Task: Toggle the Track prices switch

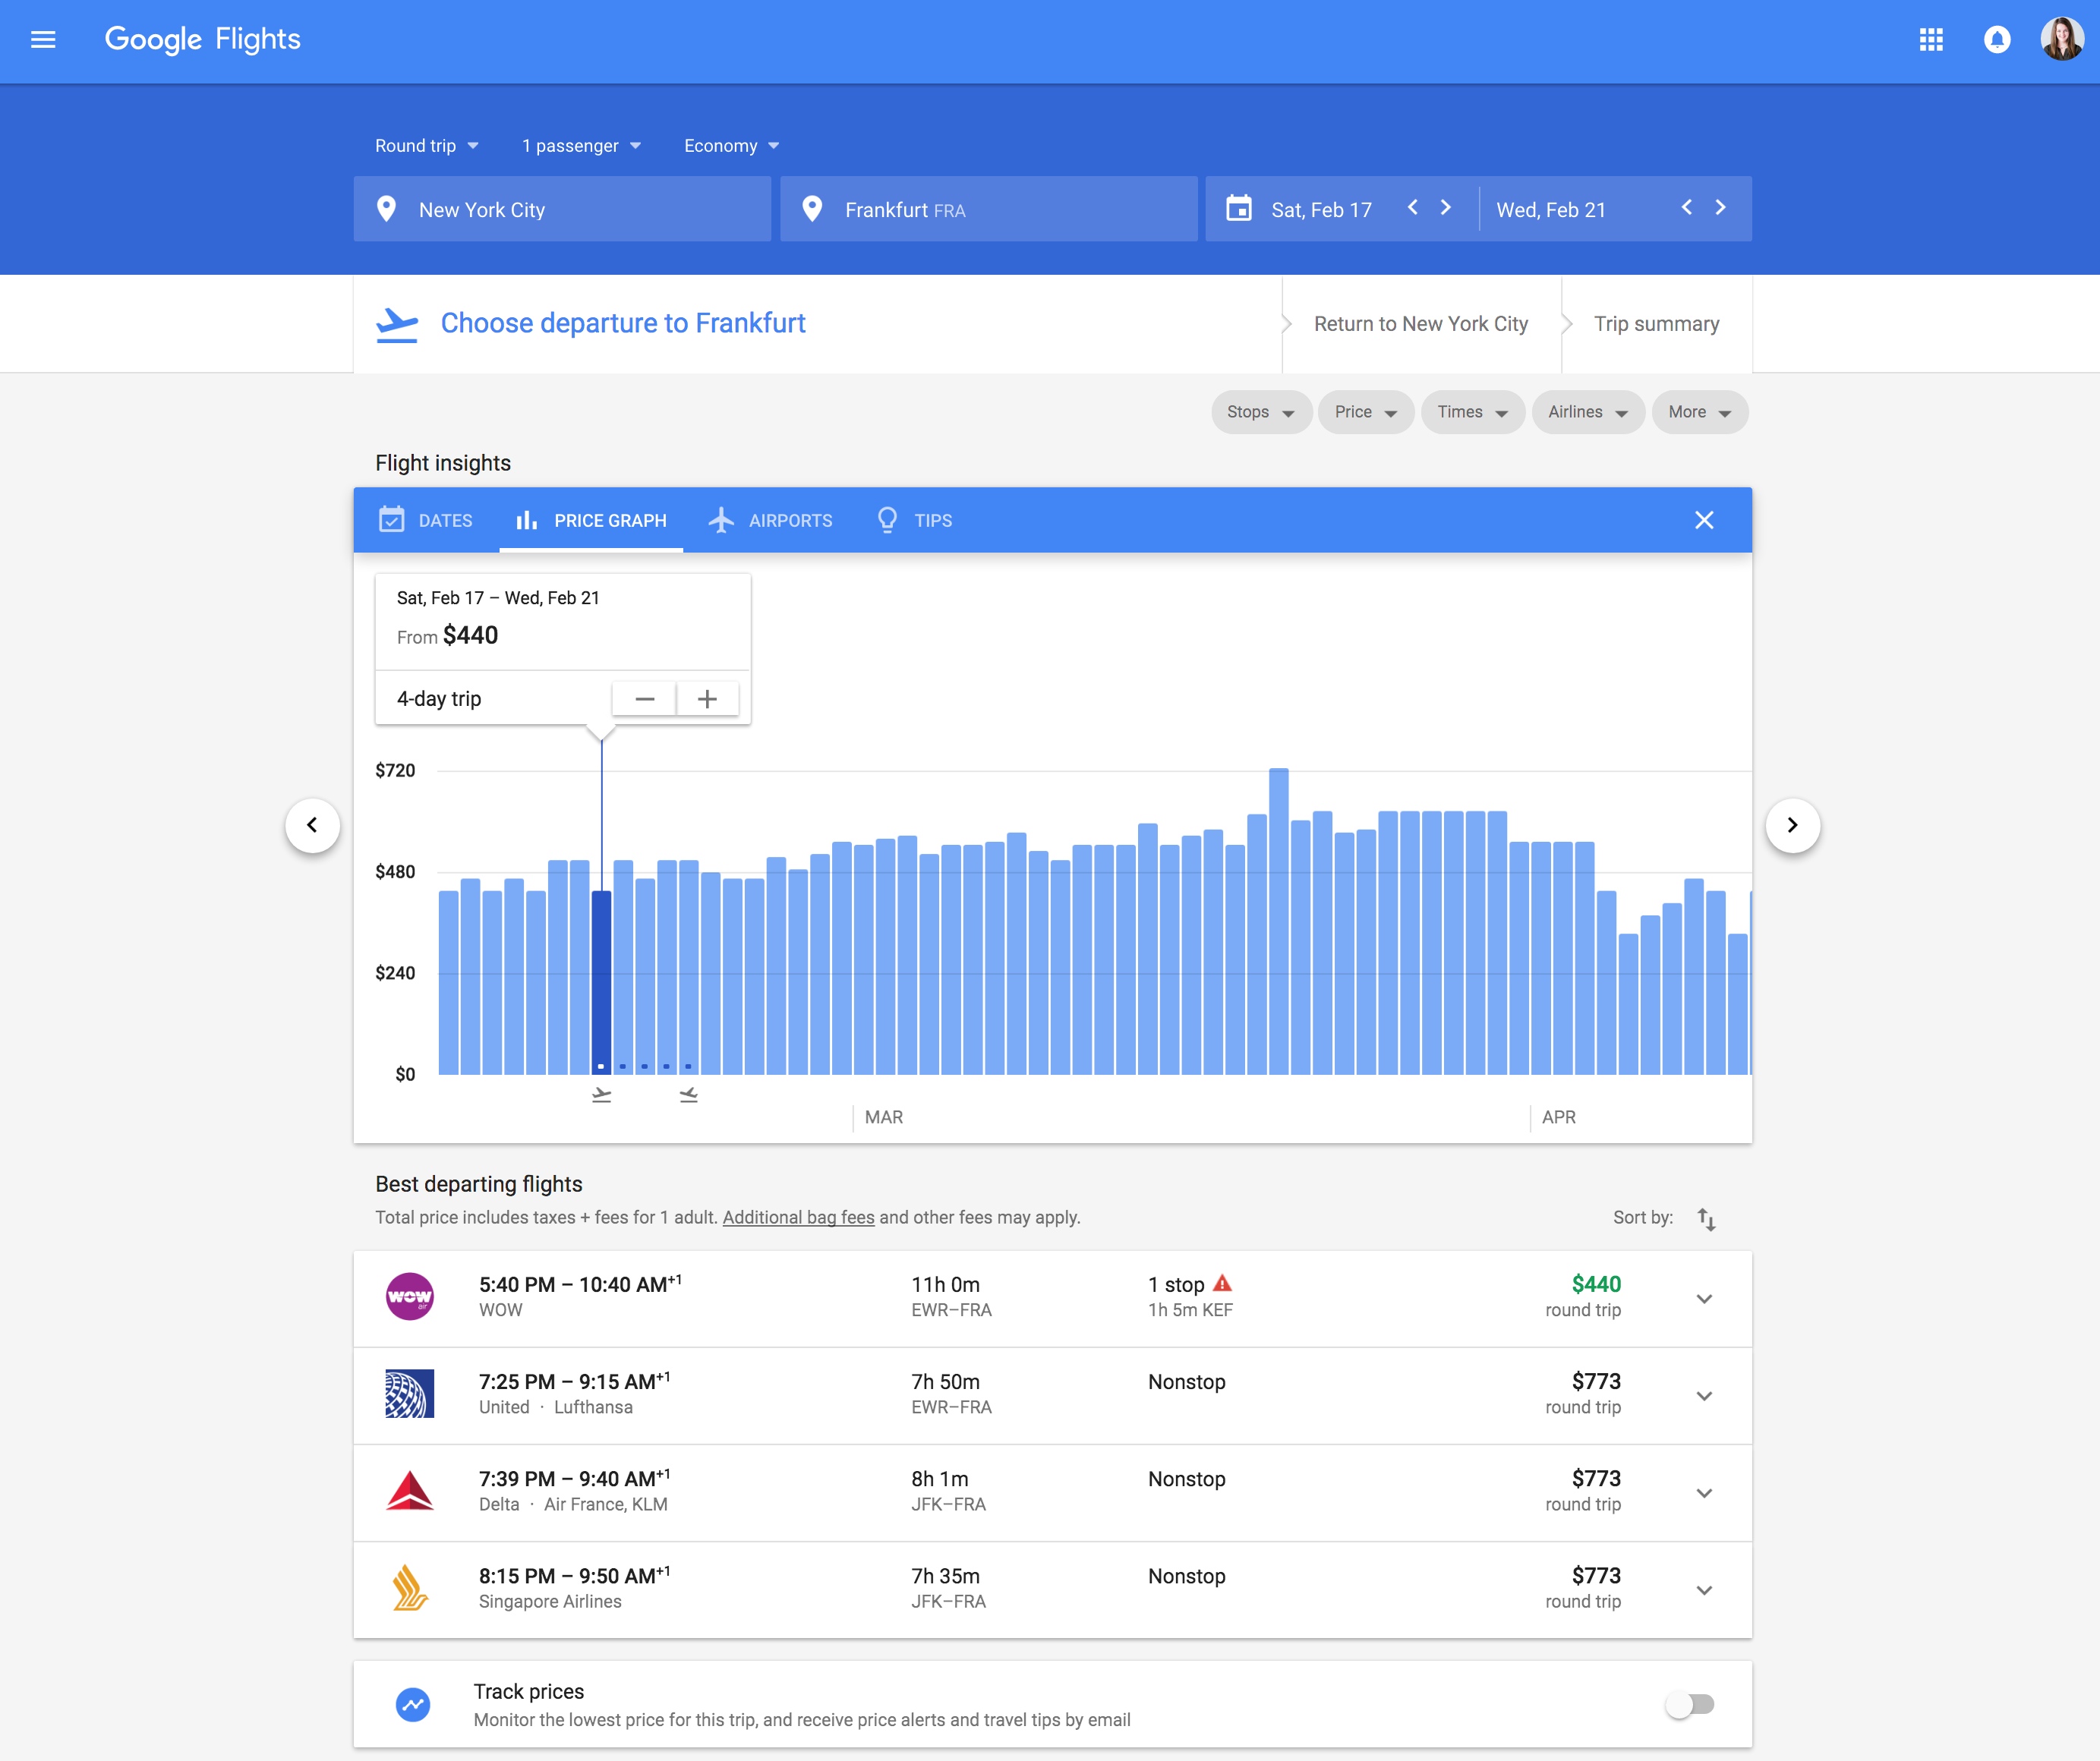Action: coord(1689,1704)
